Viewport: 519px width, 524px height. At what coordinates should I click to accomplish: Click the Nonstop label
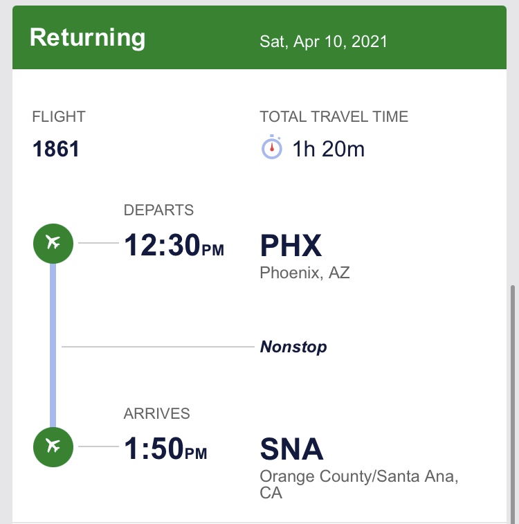pyautogui.click(x=293, y=347)
